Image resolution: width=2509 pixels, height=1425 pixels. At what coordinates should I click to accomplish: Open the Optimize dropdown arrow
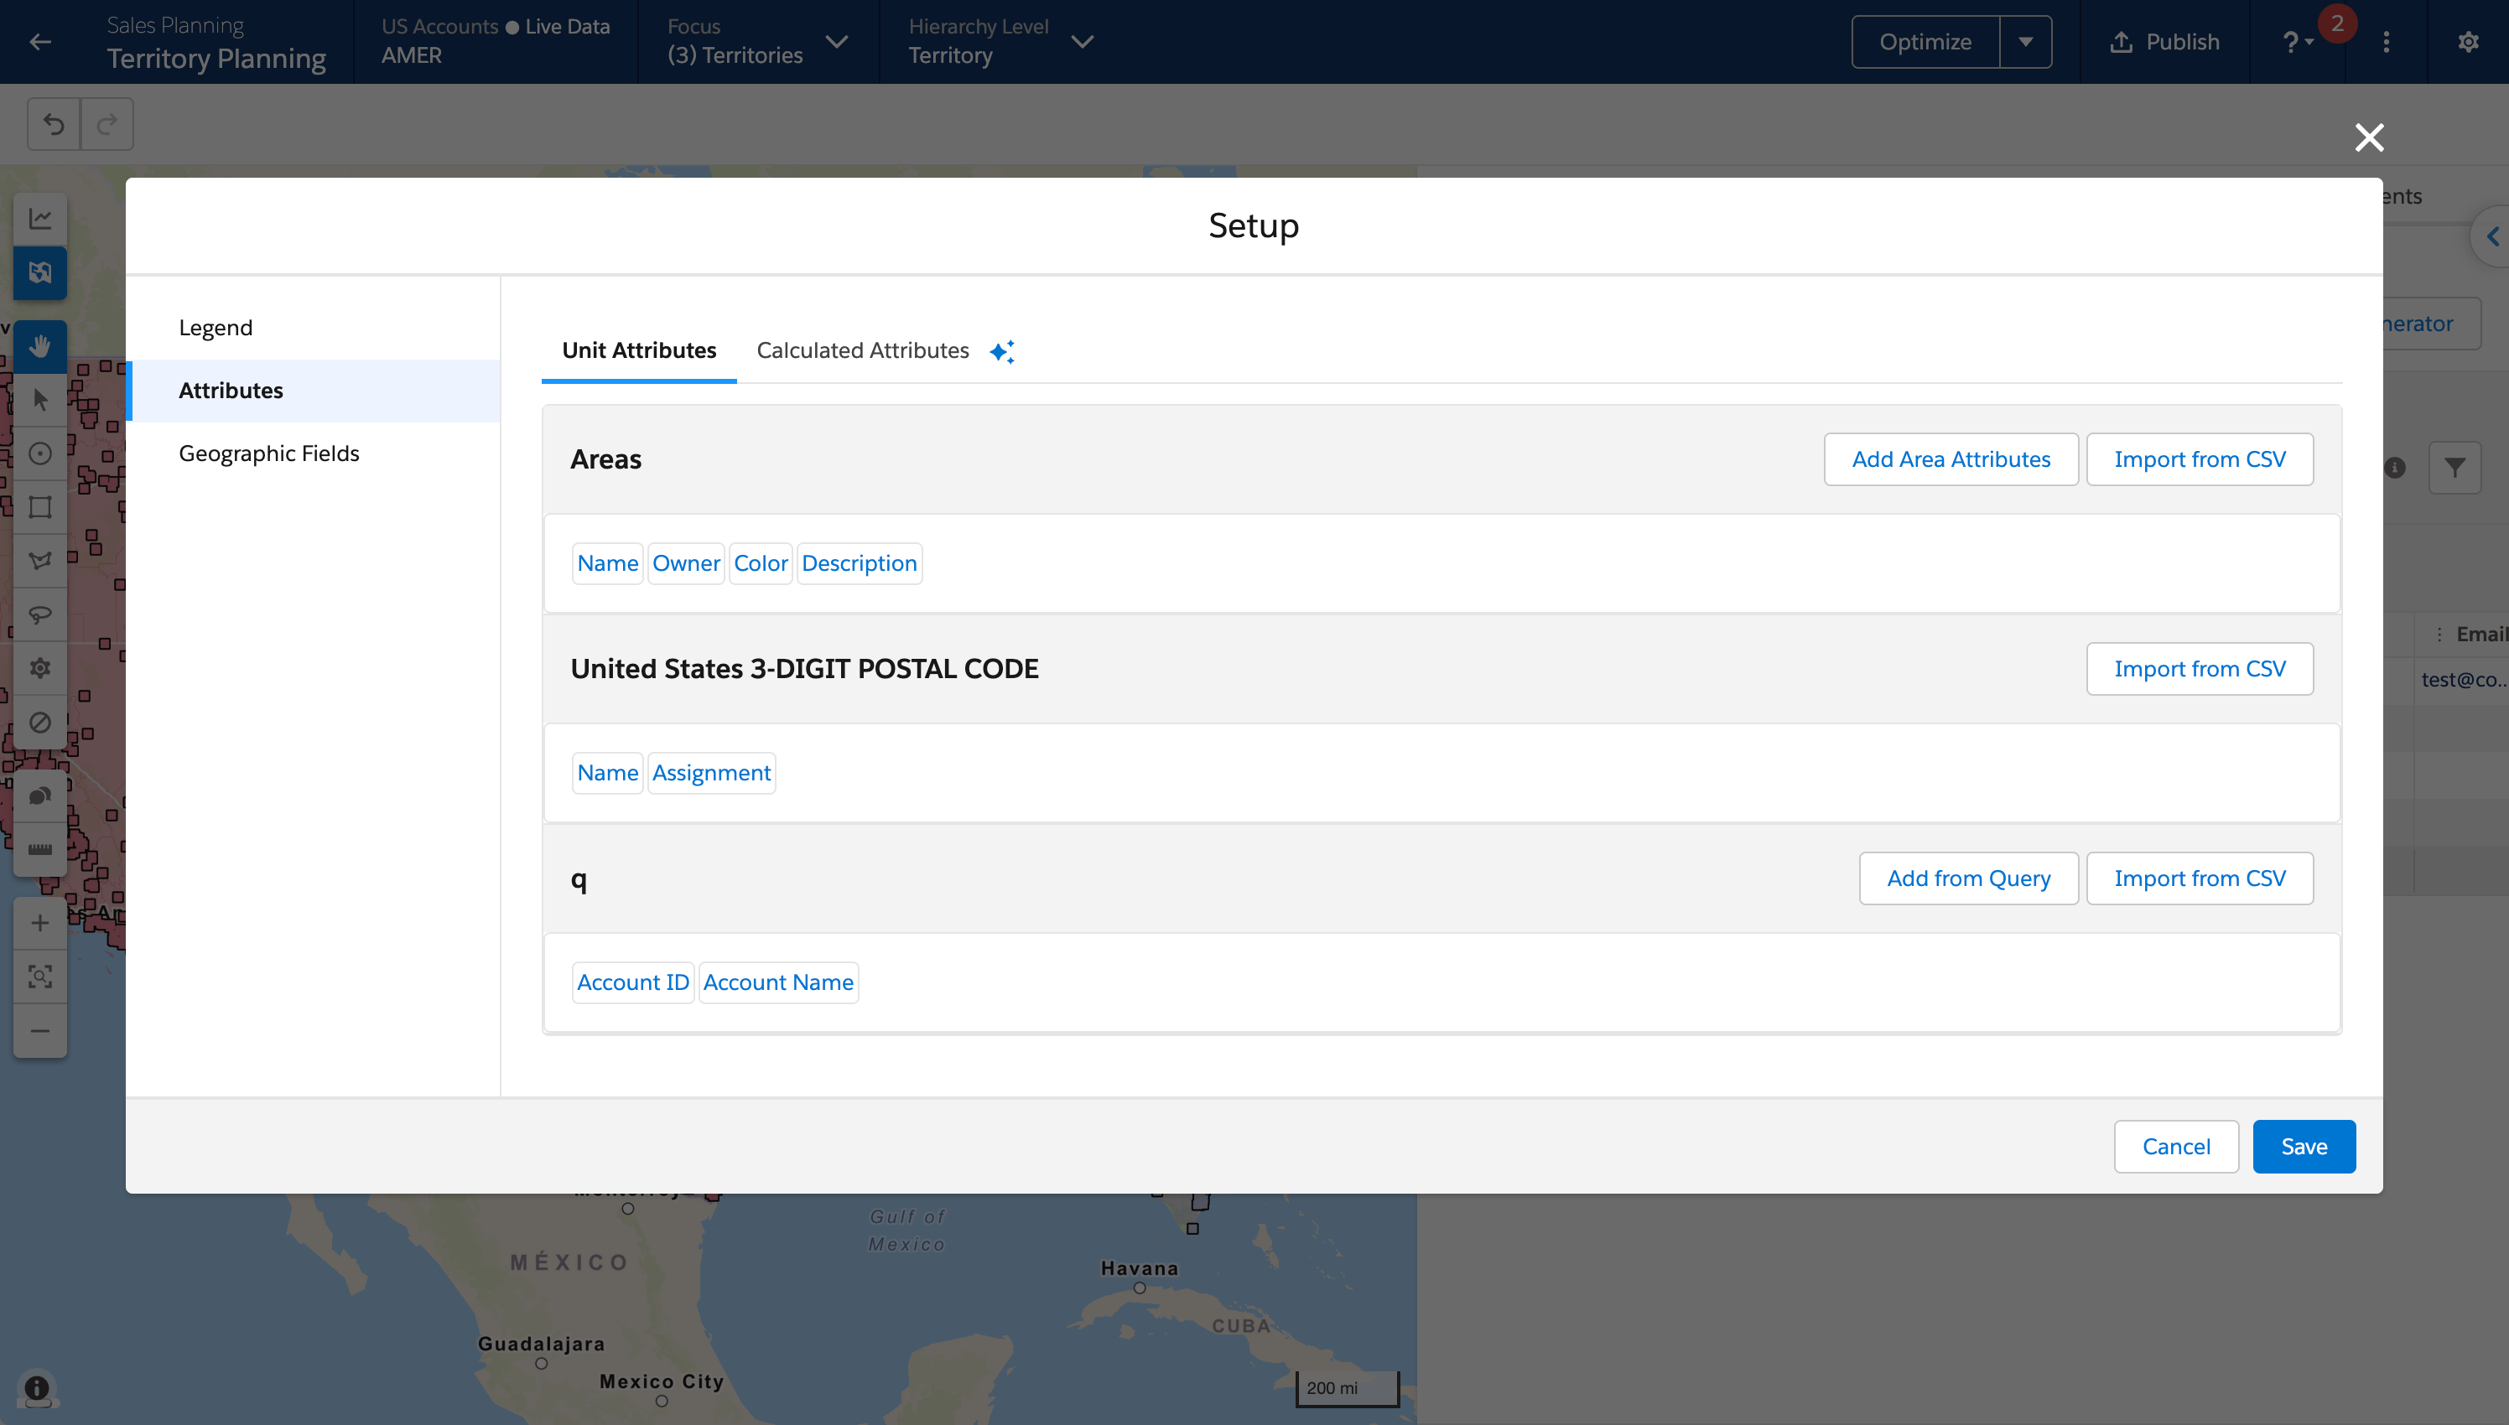click(x=2025, y=42)
